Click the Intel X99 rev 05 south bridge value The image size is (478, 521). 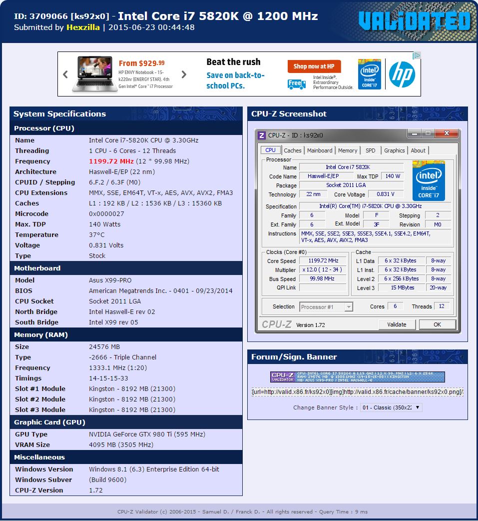[113, 322]
